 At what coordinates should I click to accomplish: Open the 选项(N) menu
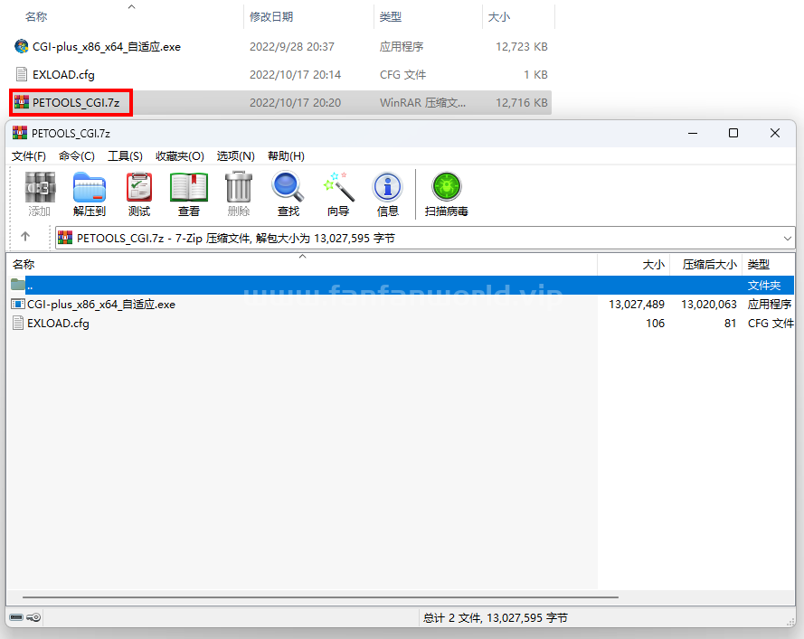pos(235,155)
